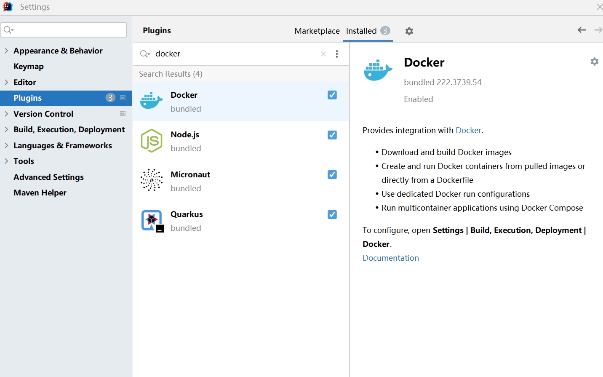Image resolution: width=603 pixels, height=377 pixels.
Task: Select the Micronaut plugin row name
Action: [190, 174]
